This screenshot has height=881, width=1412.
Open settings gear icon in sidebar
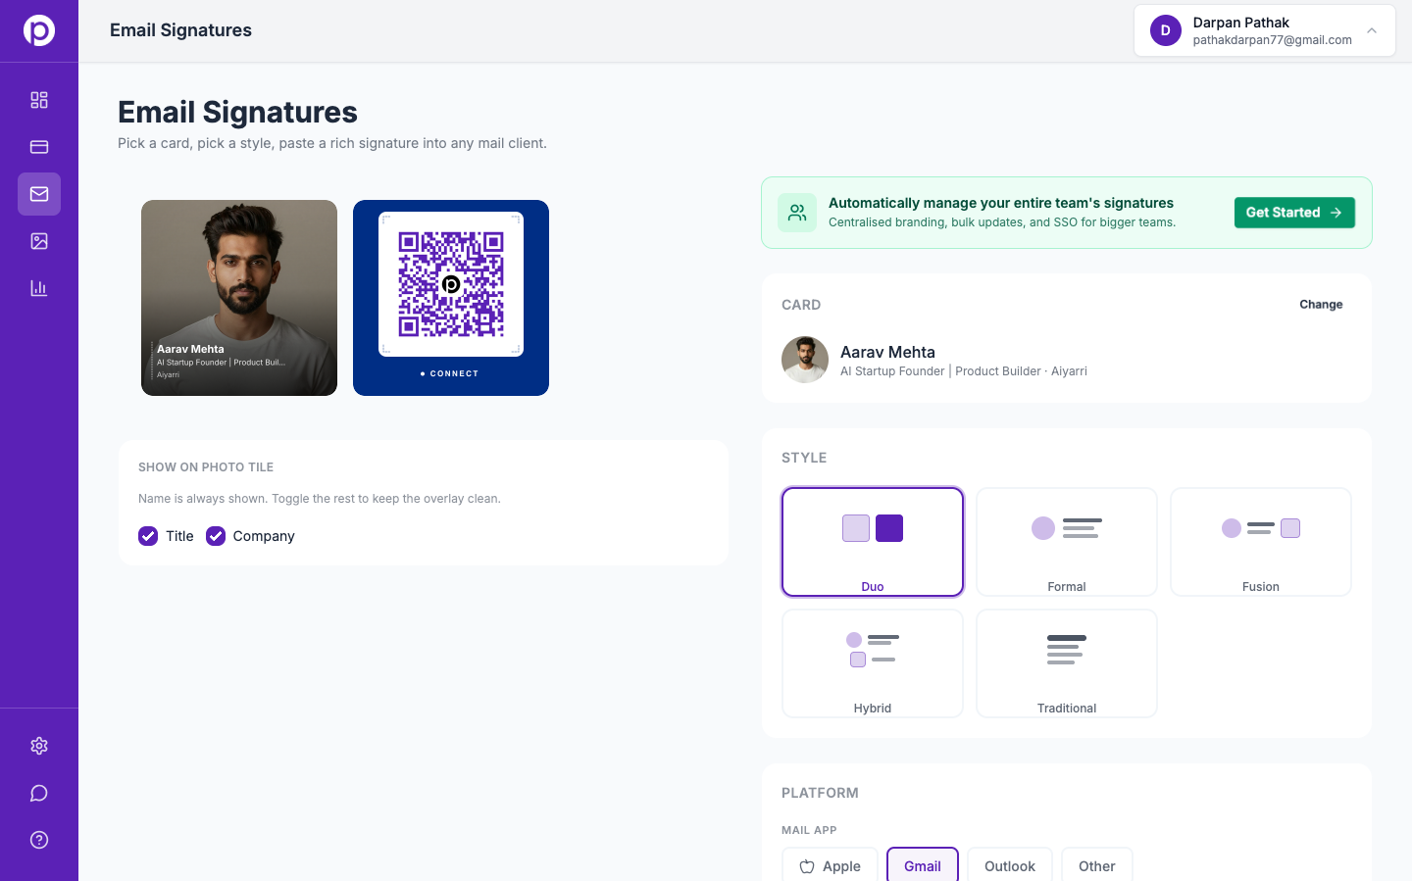pos(39,746)
